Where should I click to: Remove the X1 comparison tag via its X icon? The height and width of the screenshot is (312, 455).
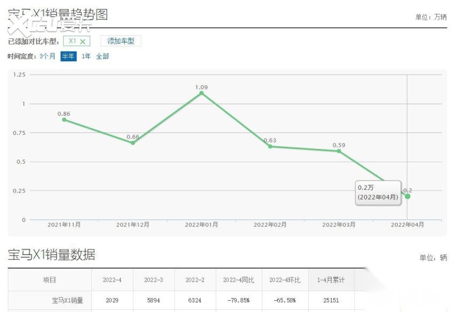pyautogui.click(x=83, y=42)
